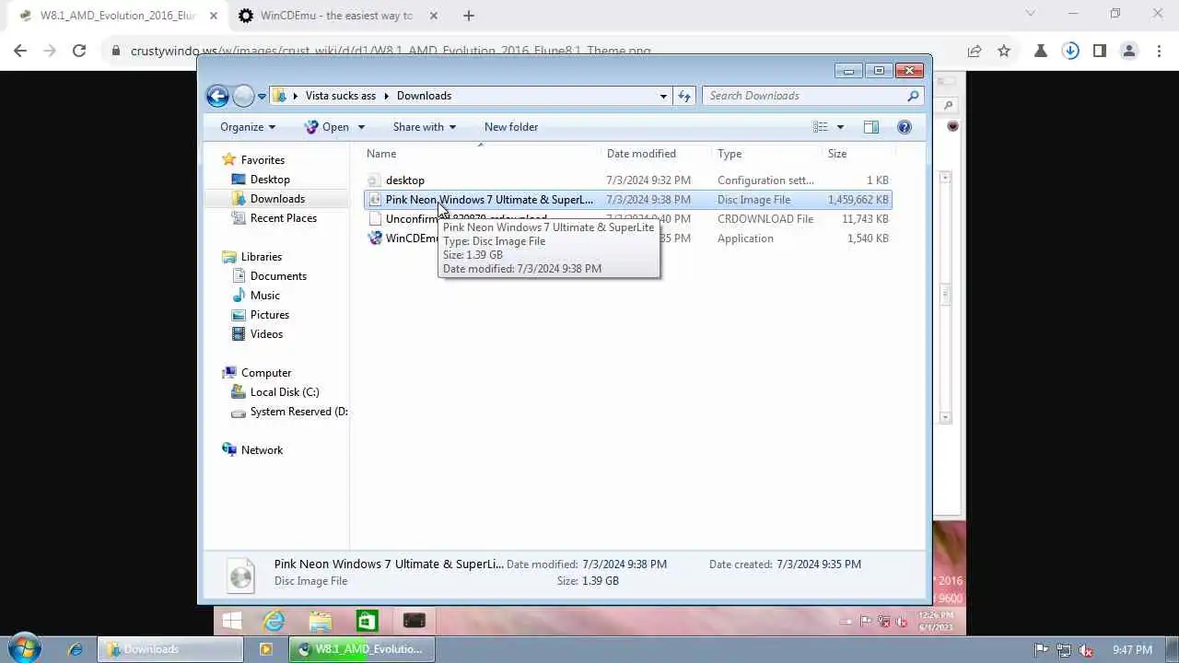Viewport: 1179px width, 663px height.
Task: Expand the address bar history dropdown
Action: [663, 96]
